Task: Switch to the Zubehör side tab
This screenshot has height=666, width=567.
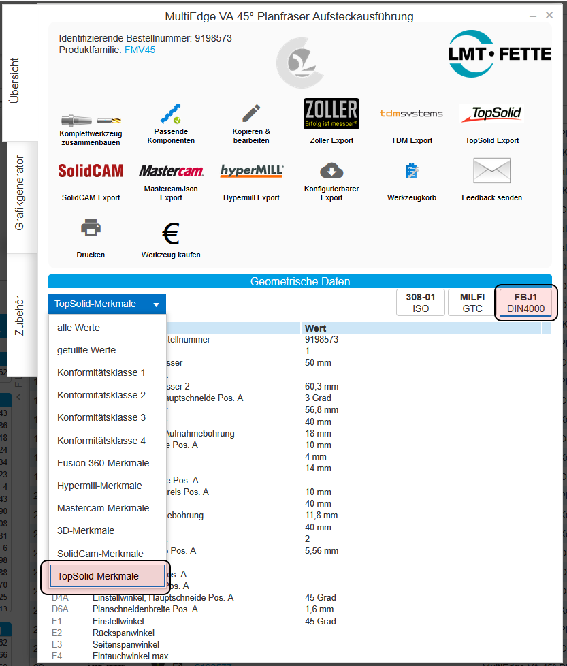Action: tap(20, 315)
